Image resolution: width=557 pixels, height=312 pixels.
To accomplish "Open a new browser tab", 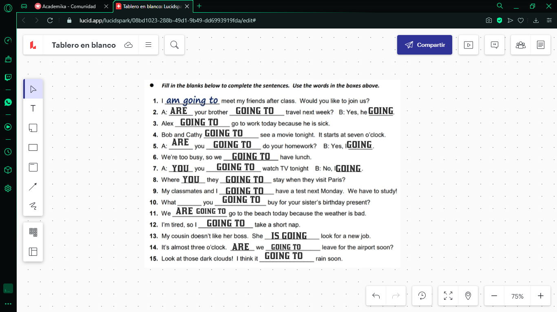I will (x=199, y=6).
